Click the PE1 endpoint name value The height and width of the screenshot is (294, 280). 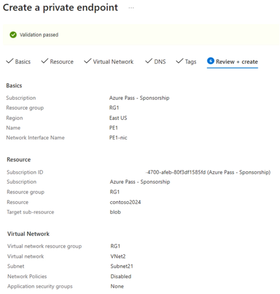click(x=113, y=128)
